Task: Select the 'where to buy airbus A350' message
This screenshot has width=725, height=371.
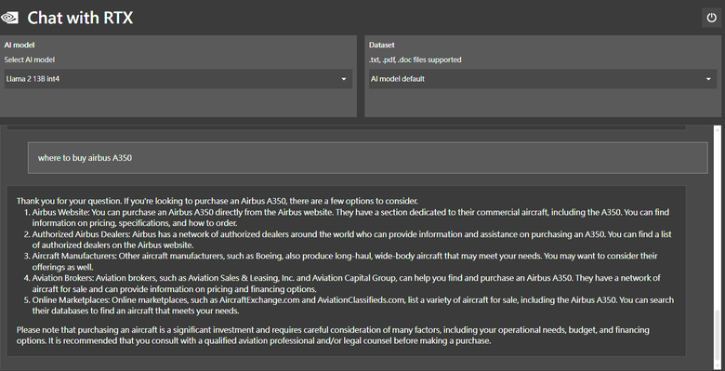Action: tap(367, 158)
